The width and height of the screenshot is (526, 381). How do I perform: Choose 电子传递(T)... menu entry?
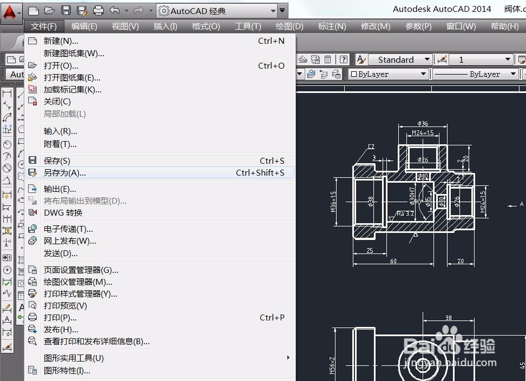click(160, 229)
